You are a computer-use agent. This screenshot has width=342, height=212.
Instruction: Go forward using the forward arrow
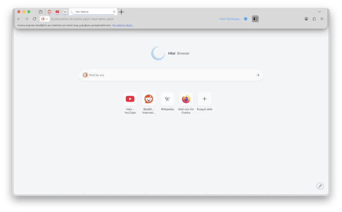click(27, 19)
